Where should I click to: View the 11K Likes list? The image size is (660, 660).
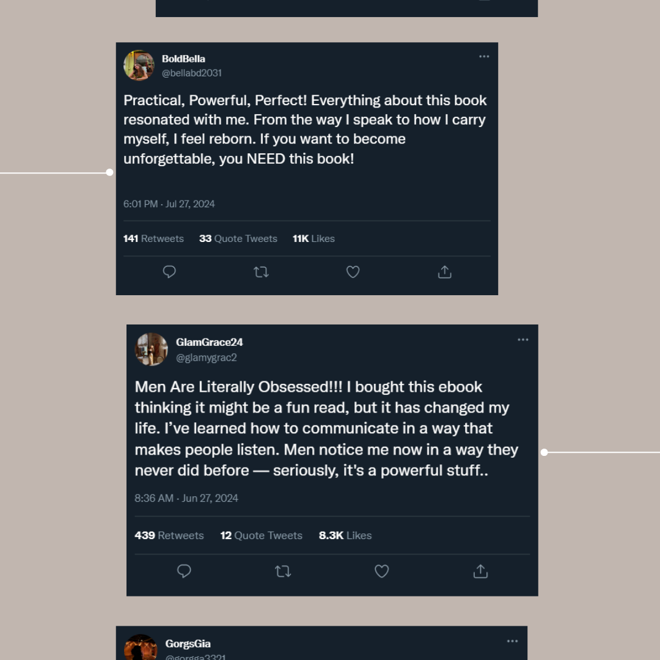pyautogui.click(x=313, y=239)
